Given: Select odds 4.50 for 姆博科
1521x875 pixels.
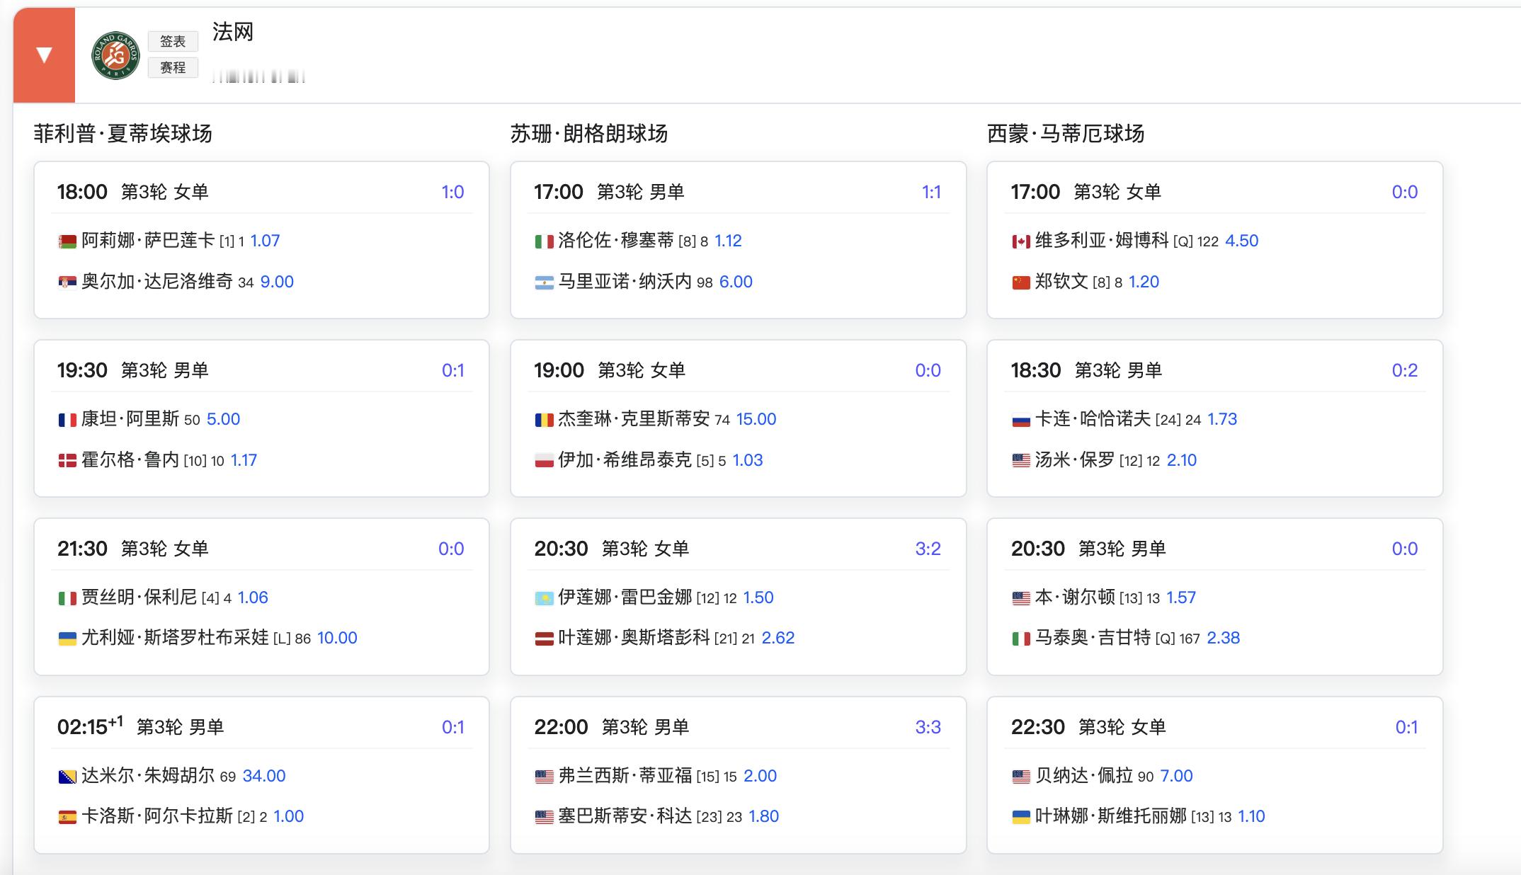Looking at the screenshot, I should (1241, 241).
